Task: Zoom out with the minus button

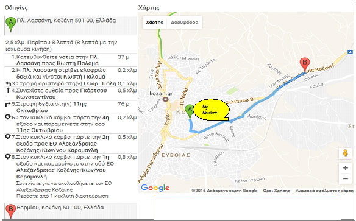Action: (345, 178)
